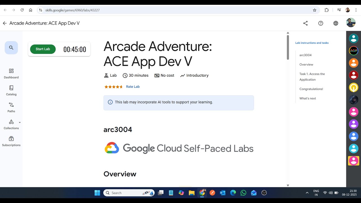This screenshot has width=361, height=203.
Task: Open the Chrome profile avatar
Action: click(347, 10)
